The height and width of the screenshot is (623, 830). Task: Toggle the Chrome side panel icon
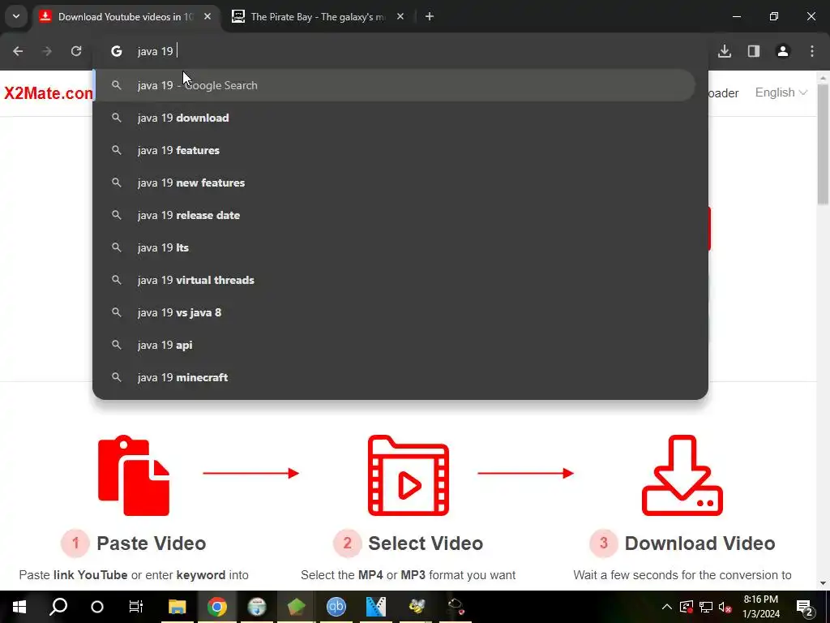[x=754, y=51]
